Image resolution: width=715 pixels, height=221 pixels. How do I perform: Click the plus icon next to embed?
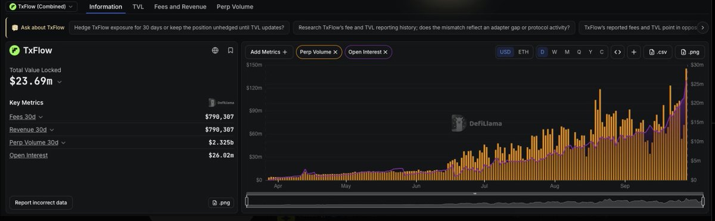[634, 52]
